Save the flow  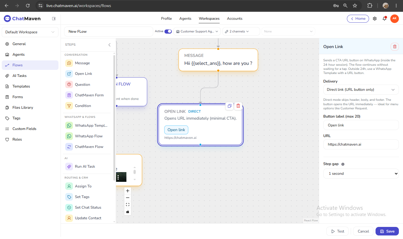387,231
